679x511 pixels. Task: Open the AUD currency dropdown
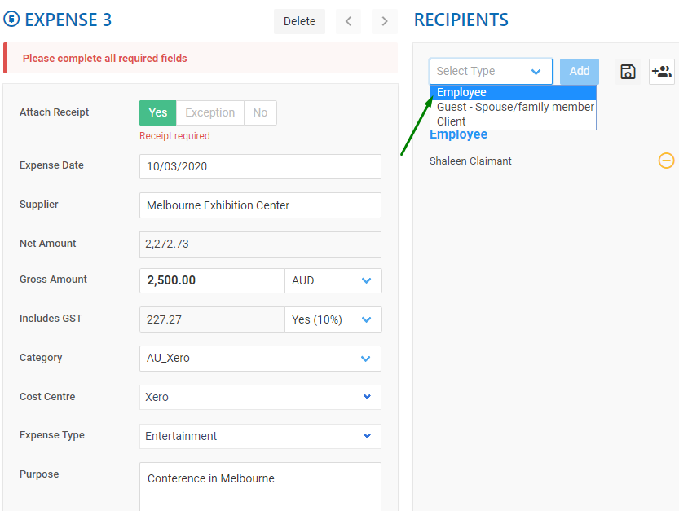coord(333,280)
